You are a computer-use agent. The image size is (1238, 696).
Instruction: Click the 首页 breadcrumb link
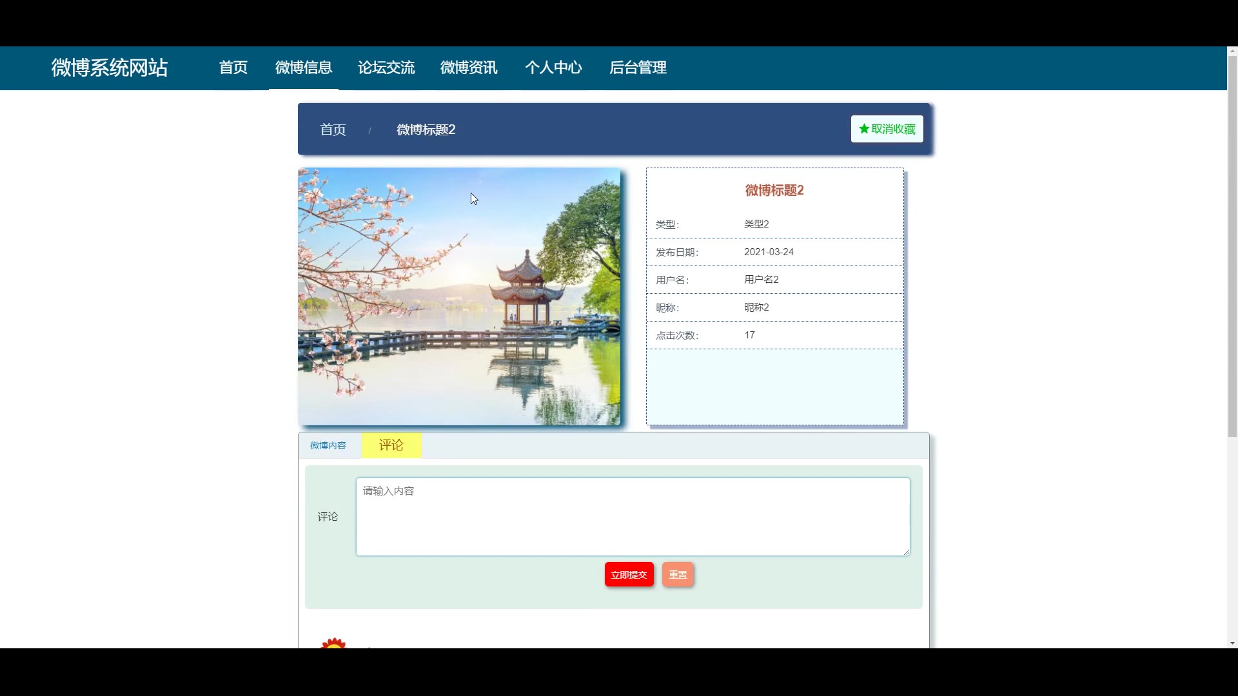[333, 130]
